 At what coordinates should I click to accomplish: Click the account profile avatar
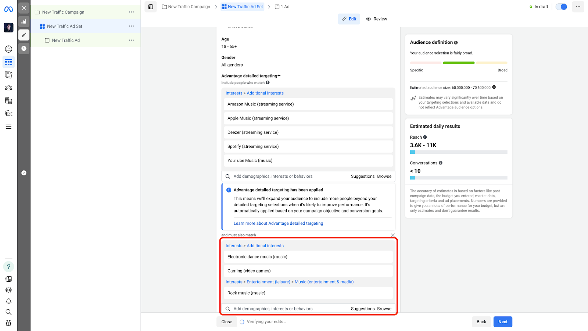8,28
